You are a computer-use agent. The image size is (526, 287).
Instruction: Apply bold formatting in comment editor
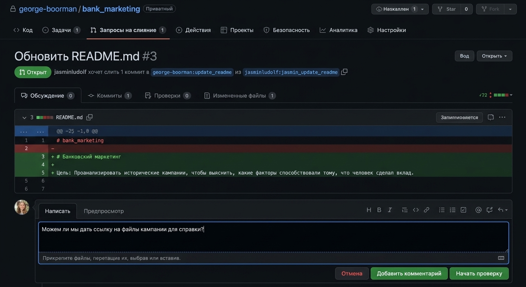point(379,210)
